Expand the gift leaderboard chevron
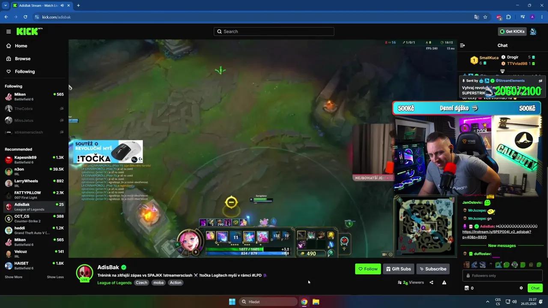This screenshot has width=548, height=308. click(503, 71)
